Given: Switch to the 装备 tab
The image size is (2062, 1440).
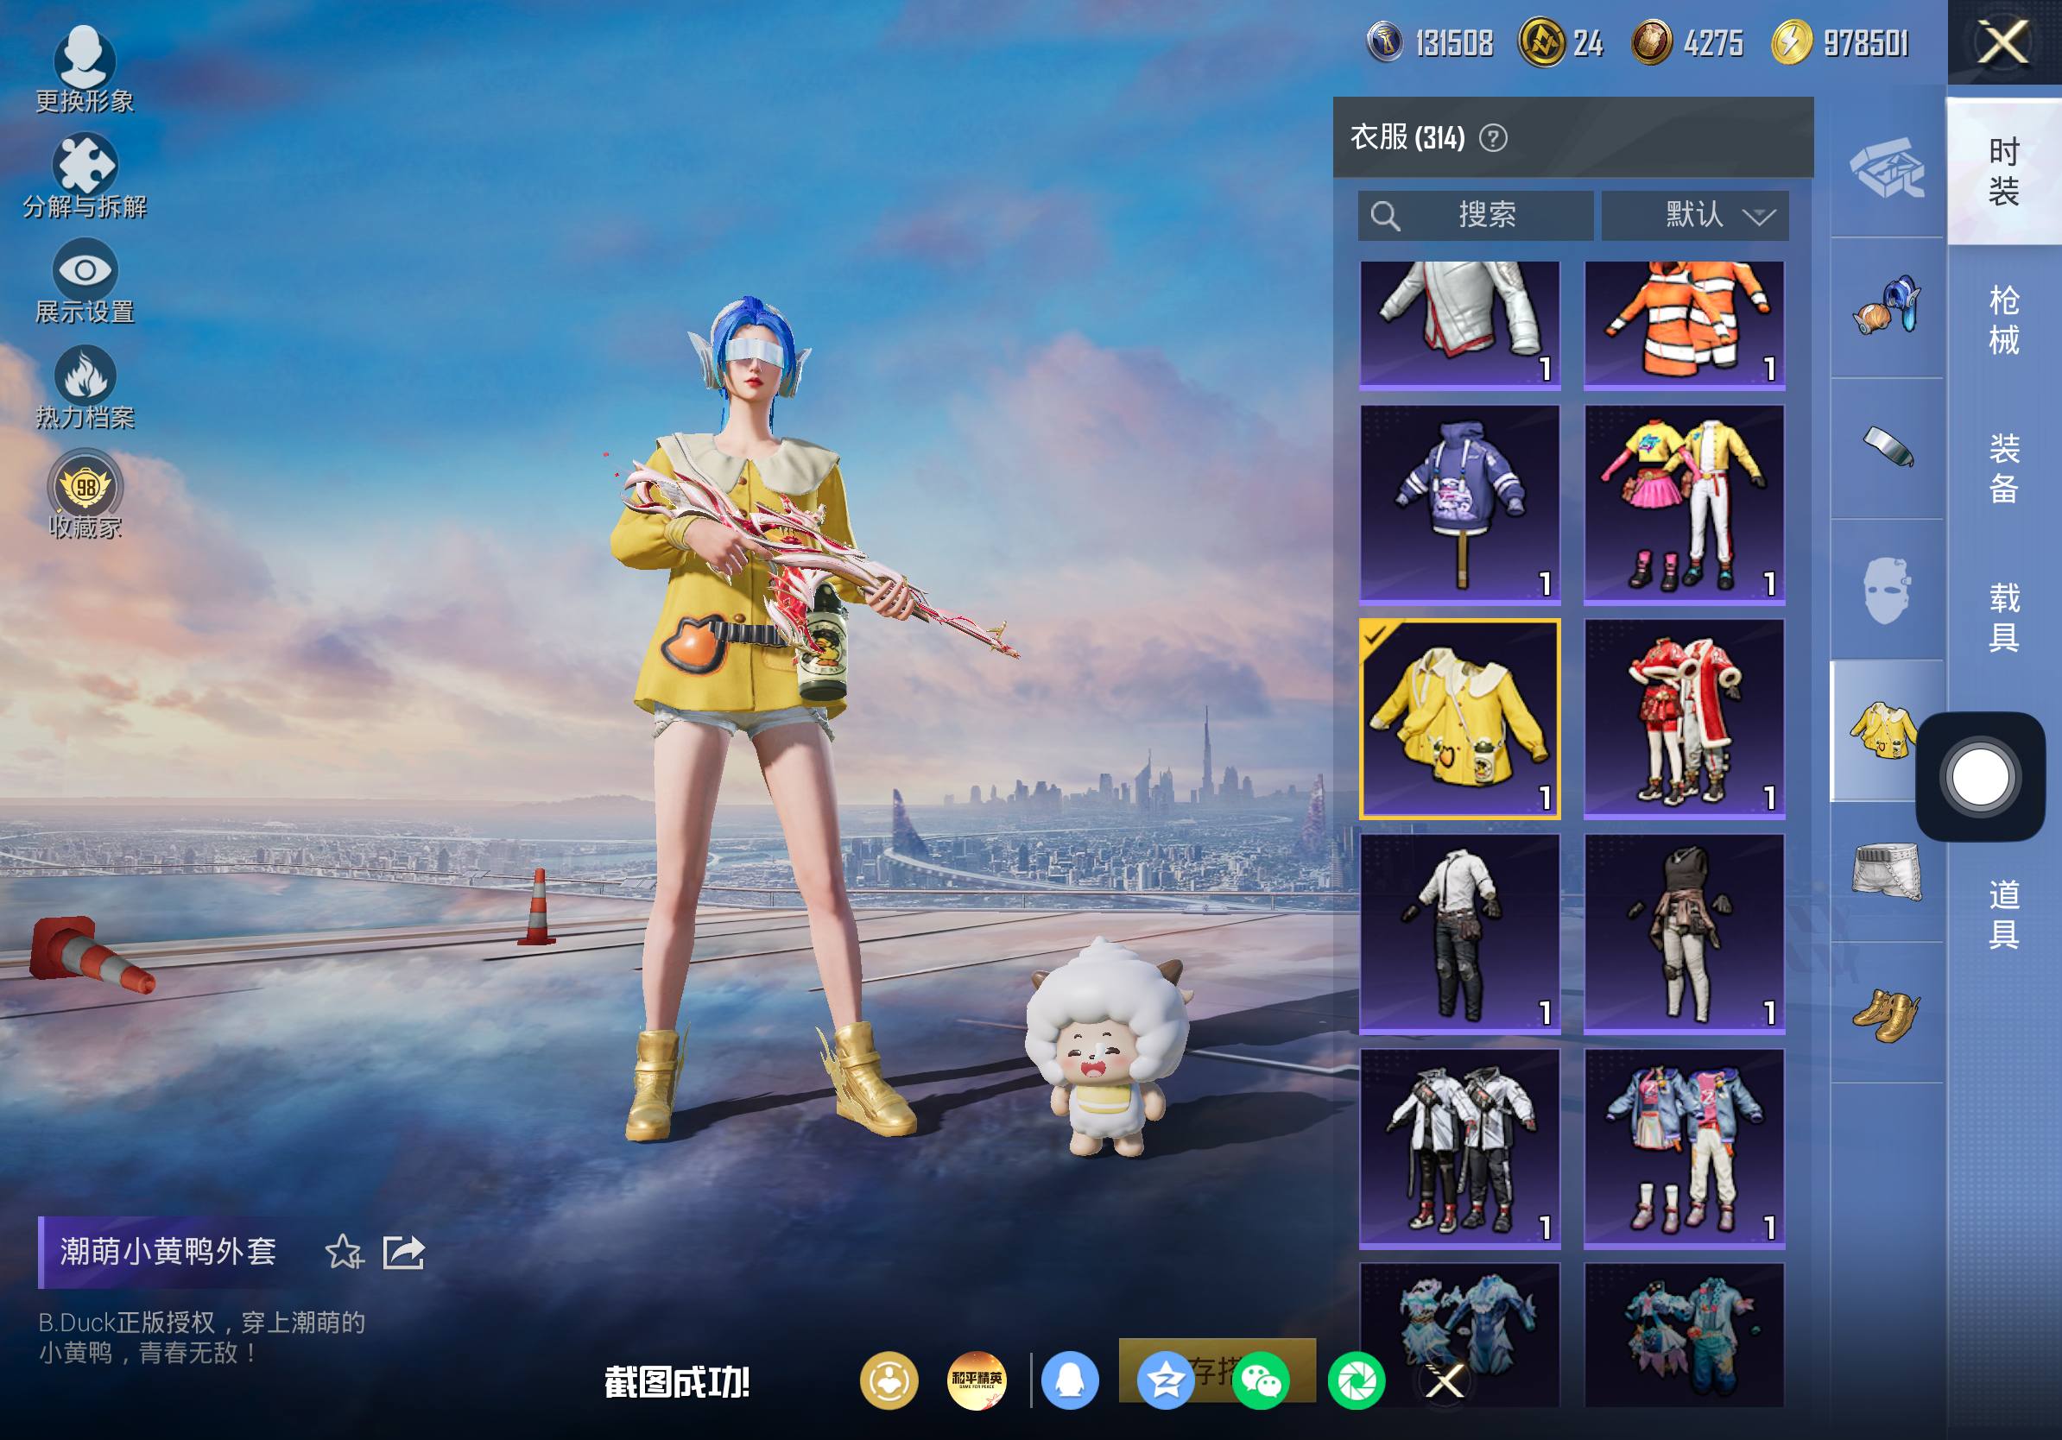Looking at the screenshot, I should coord(2003,468).
